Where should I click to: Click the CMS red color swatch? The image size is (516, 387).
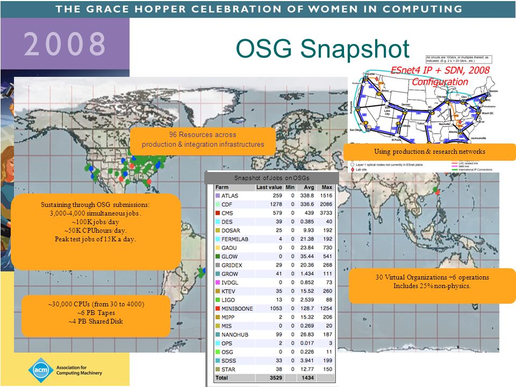[218, 213]
